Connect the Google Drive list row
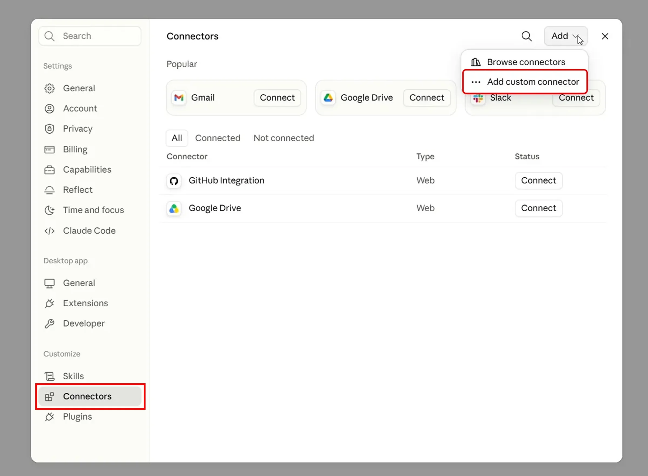Viewport: 648px width, 476px height. click(538, 208)
